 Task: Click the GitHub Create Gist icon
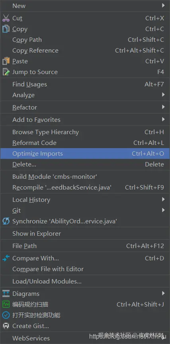point(6,326)
